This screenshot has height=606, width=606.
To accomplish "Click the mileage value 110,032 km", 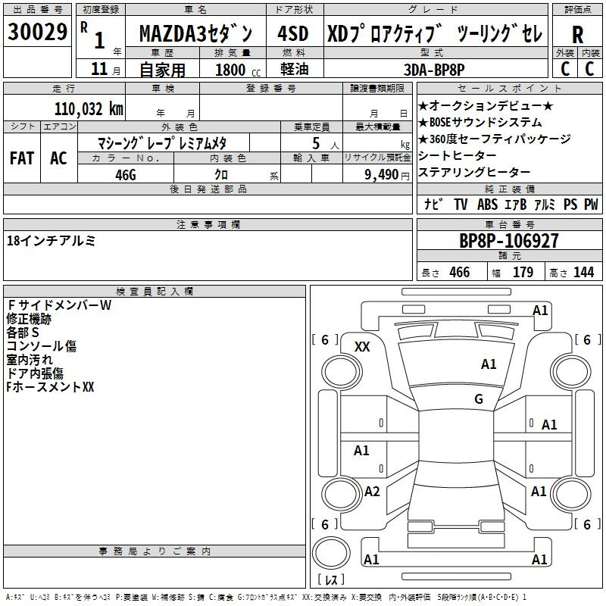I will (x=89, y=108).
